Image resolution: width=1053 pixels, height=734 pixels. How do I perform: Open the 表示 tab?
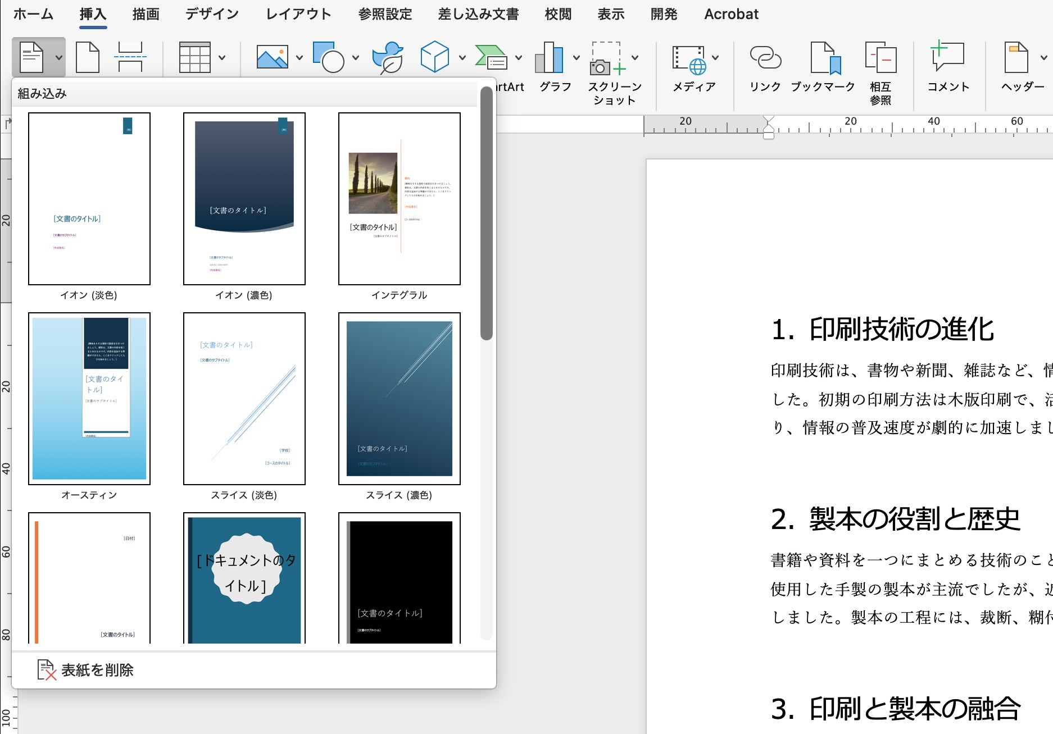(611, 14)
